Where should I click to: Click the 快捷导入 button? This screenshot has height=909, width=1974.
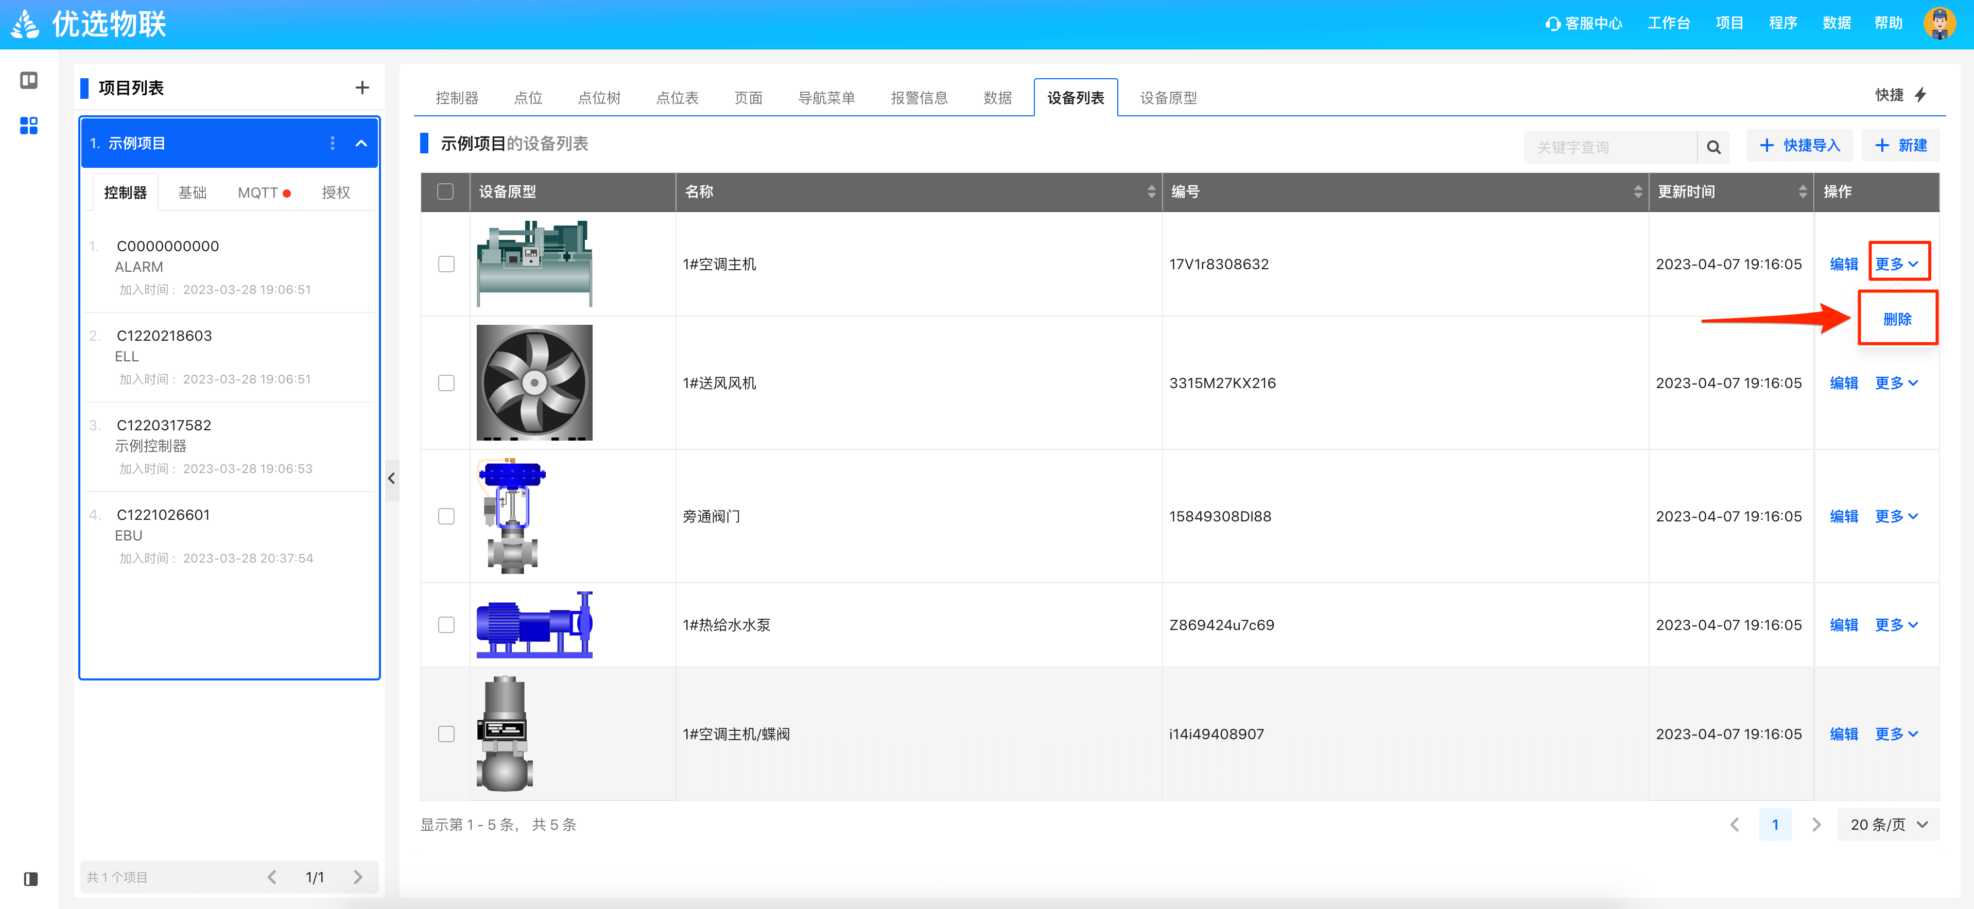[1799, 146]
